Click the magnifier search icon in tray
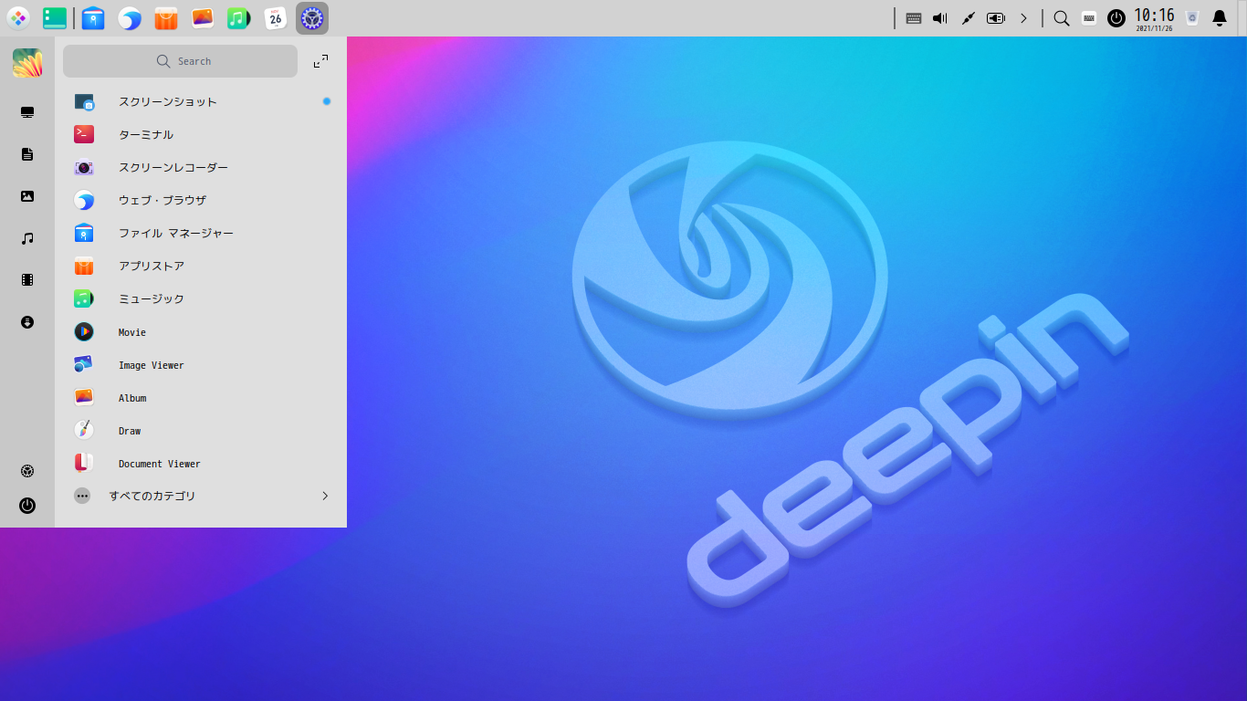 pos(1062,18)
